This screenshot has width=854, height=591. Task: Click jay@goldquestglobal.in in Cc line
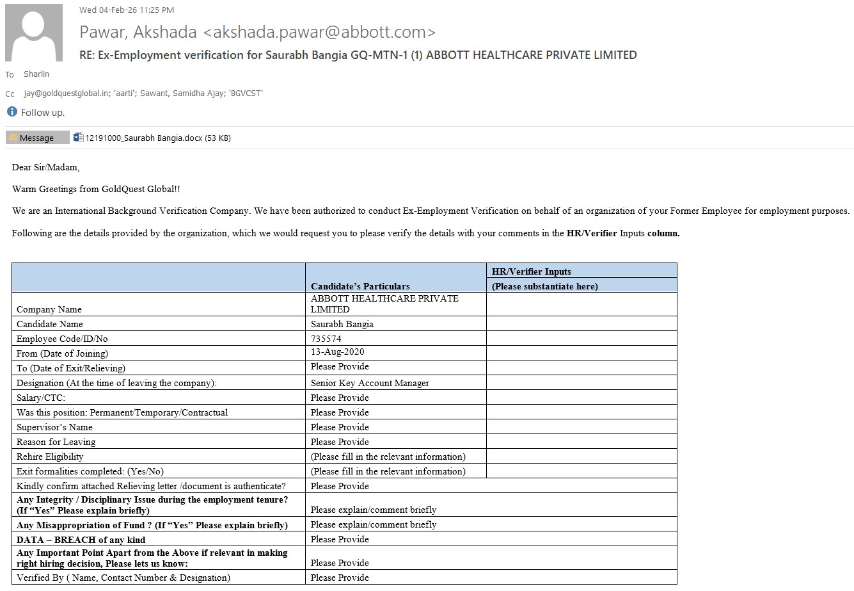point(66,93)
